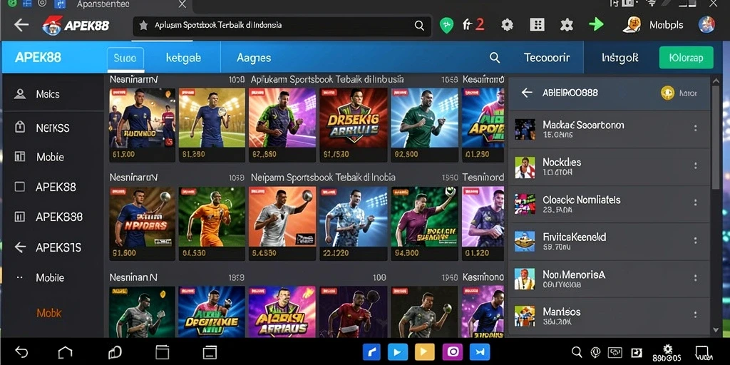The width and height of the screenshot is (730, 365).
Task: Open the more options for FrviticaKeenekd
Action: point(695,241)
